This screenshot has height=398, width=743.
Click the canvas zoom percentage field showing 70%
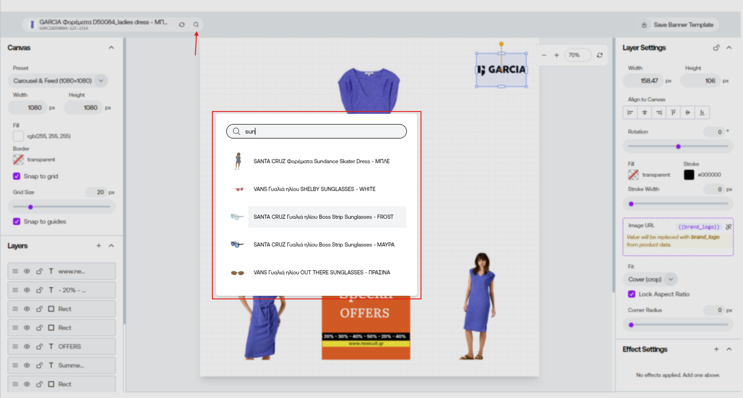tap(578, 55)
